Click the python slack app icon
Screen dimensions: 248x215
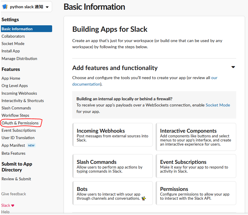pyautogui.click(x=5, y=7)
